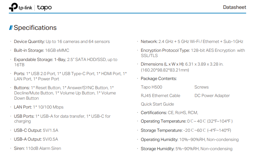Click the Siren specification entry
This screenshot has height=158, width=254.
[x=37, y=148]
